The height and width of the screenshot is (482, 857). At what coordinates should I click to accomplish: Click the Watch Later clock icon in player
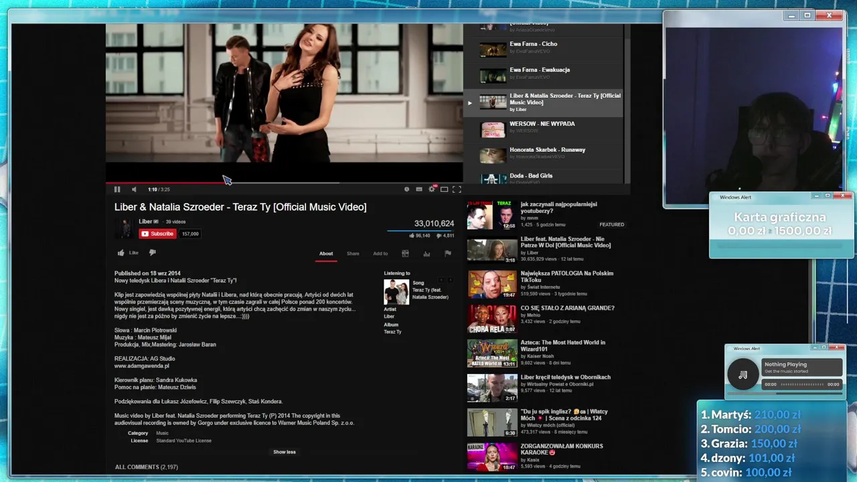[406, 189]
